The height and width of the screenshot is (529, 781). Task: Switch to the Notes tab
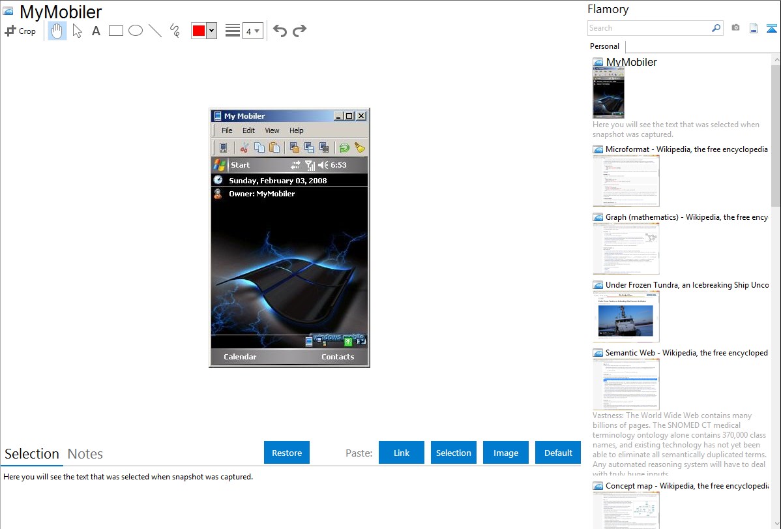(85, 454)
